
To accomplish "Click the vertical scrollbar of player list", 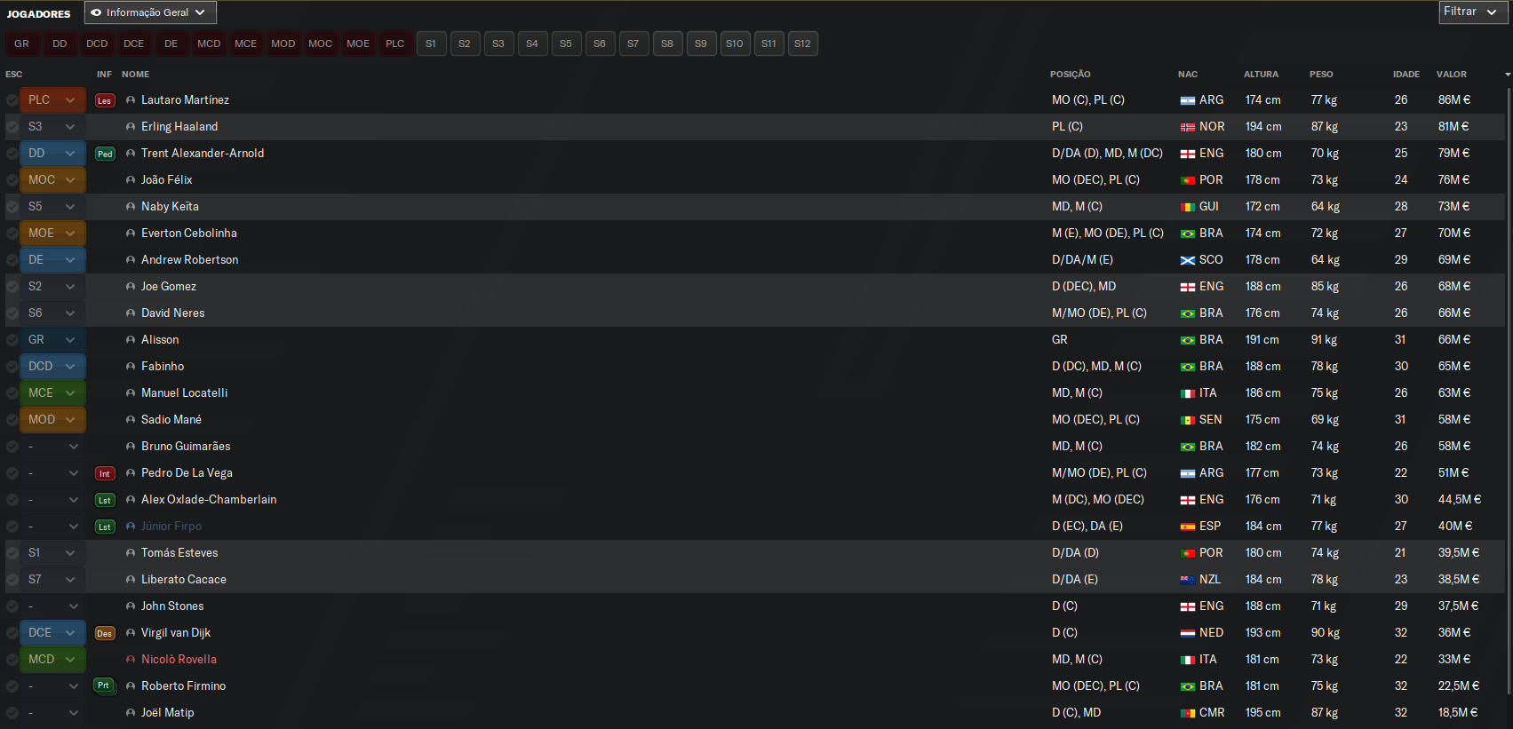I will pyautogui.click(x=1508, y=391).
